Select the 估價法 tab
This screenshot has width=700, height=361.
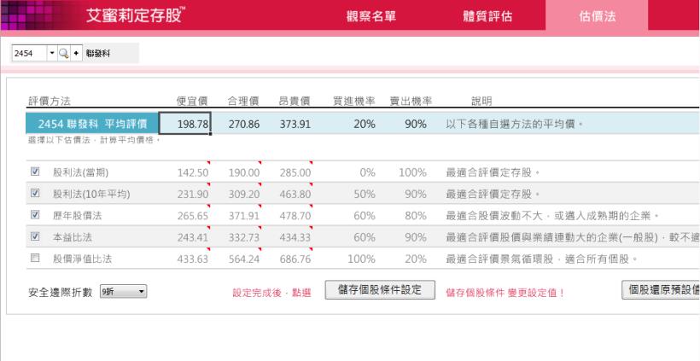pyautogui.click(x=597, y=16)
